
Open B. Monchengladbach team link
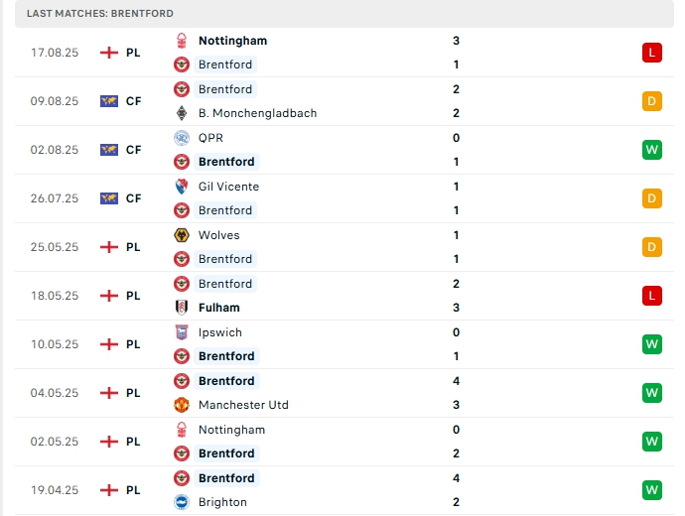(257, 113)
